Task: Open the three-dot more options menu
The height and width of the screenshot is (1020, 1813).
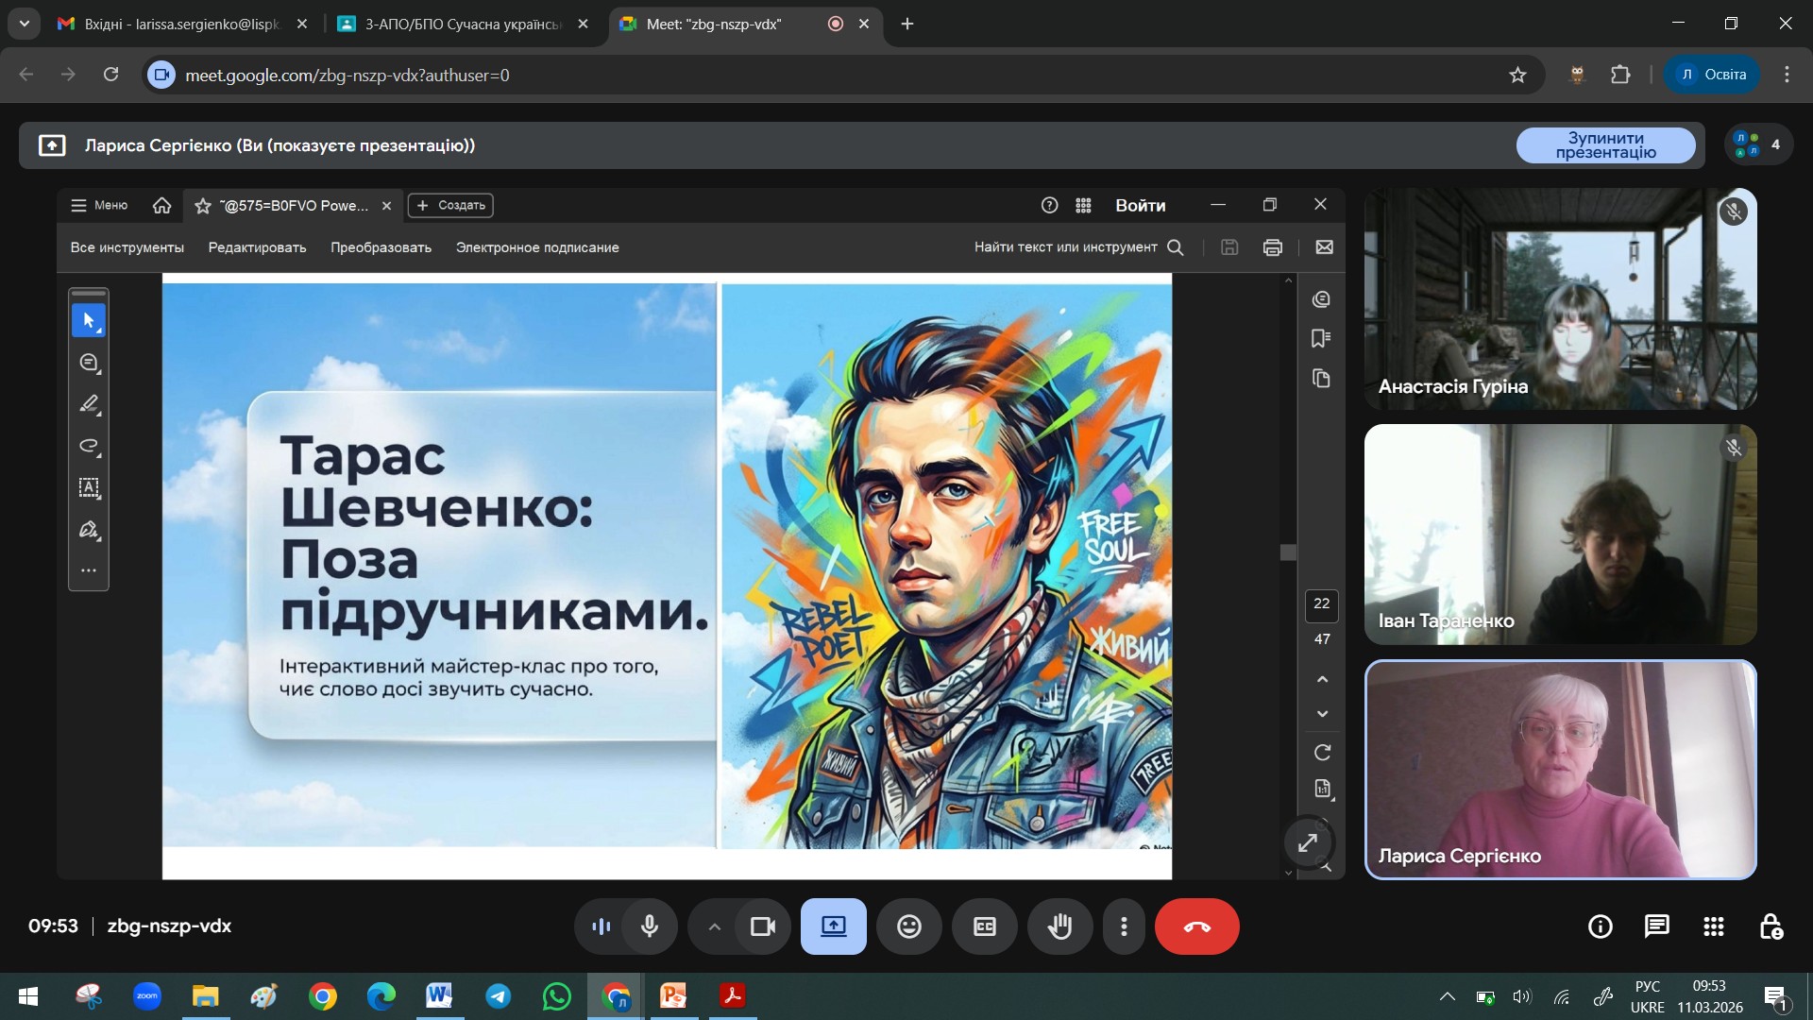Action: pos(1124,926)
